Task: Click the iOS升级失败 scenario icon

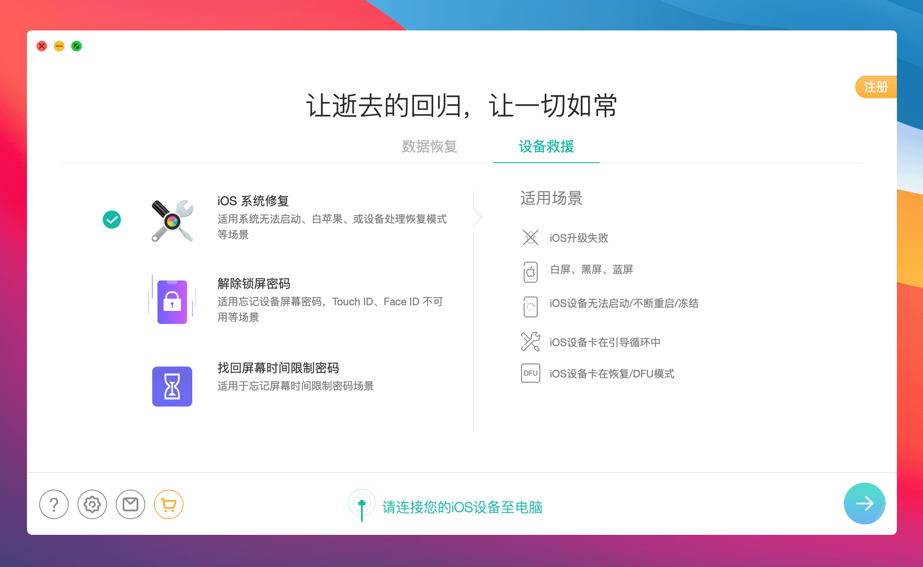Action: pos(530,238)
